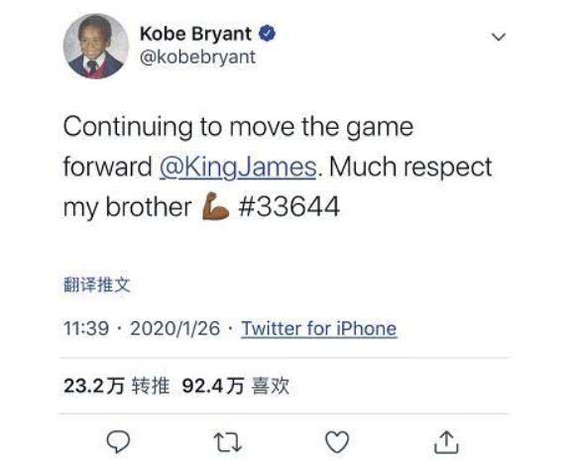Image resolution: width=578 pixels, height=469 pixels.
Task: Share the tweet via upload icon
Action: tap(446, 441)
